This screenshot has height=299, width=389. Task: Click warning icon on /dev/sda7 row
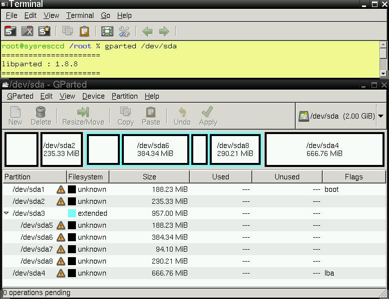pos(61,249)
